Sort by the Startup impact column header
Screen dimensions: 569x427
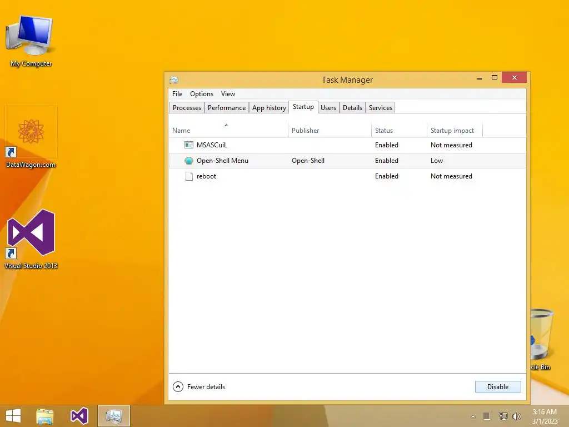point(455,130)
